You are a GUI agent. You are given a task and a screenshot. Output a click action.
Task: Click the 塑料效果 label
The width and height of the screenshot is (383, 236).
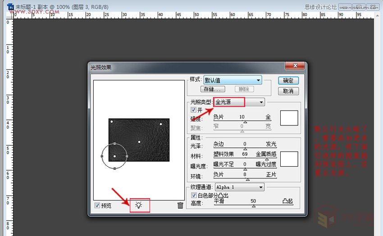223,154
